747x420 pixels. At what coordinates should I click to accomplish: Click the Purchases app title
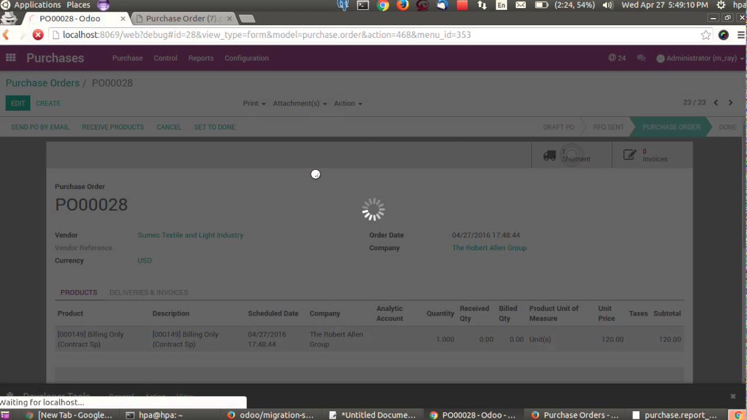coord(55,58)
